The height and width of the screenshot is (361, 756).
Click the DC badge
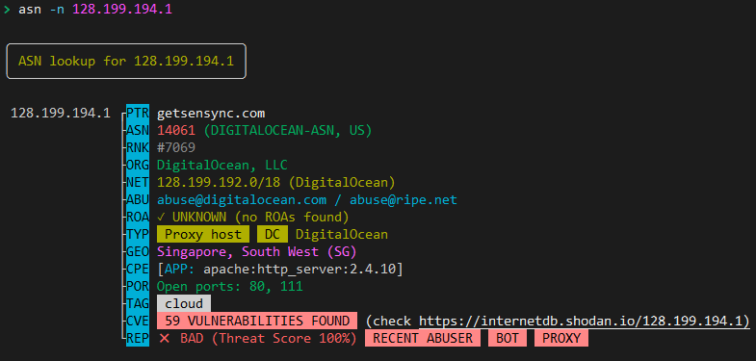(x=273, y=235)
